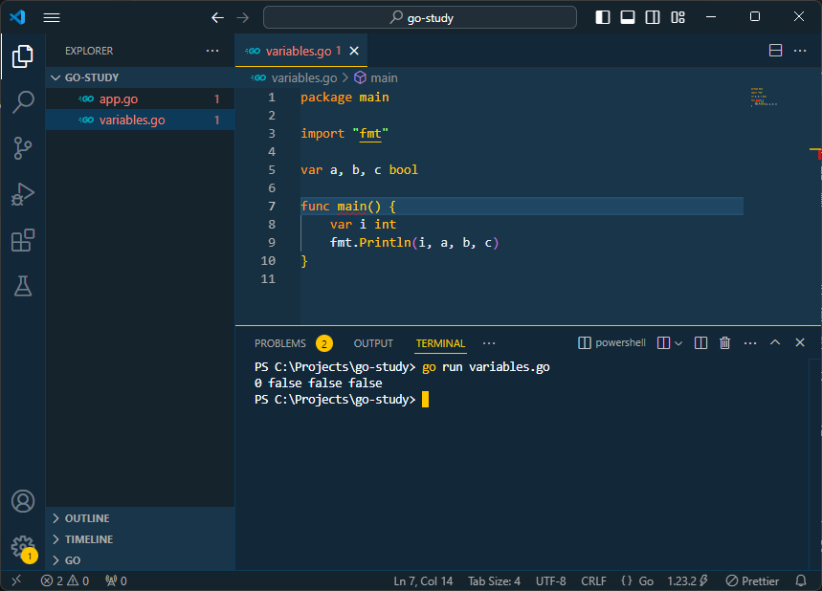Switch to the OUTPUT panel tab

coord(373,343)
